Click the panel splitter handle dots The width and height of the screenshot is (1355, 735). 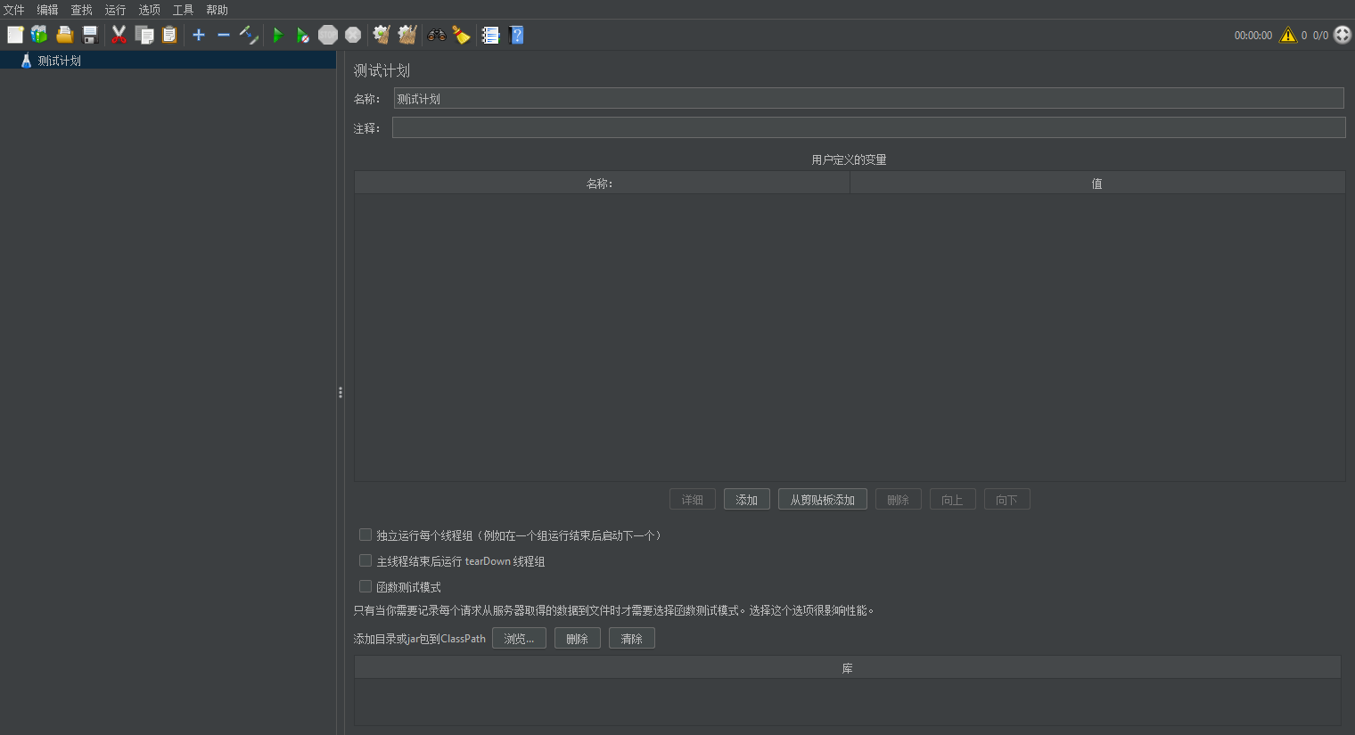(x=341, y=392)
